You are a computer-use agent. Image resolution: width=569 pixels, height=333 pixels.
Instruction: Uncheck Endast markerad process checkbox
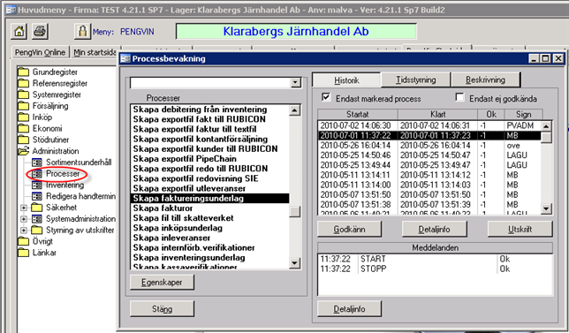point(326,97)
